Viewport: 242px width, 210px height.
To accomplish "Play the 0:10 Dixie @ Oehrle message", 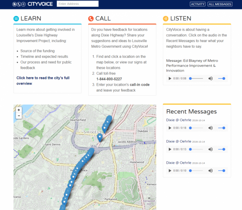I will [x=170, y=170].
